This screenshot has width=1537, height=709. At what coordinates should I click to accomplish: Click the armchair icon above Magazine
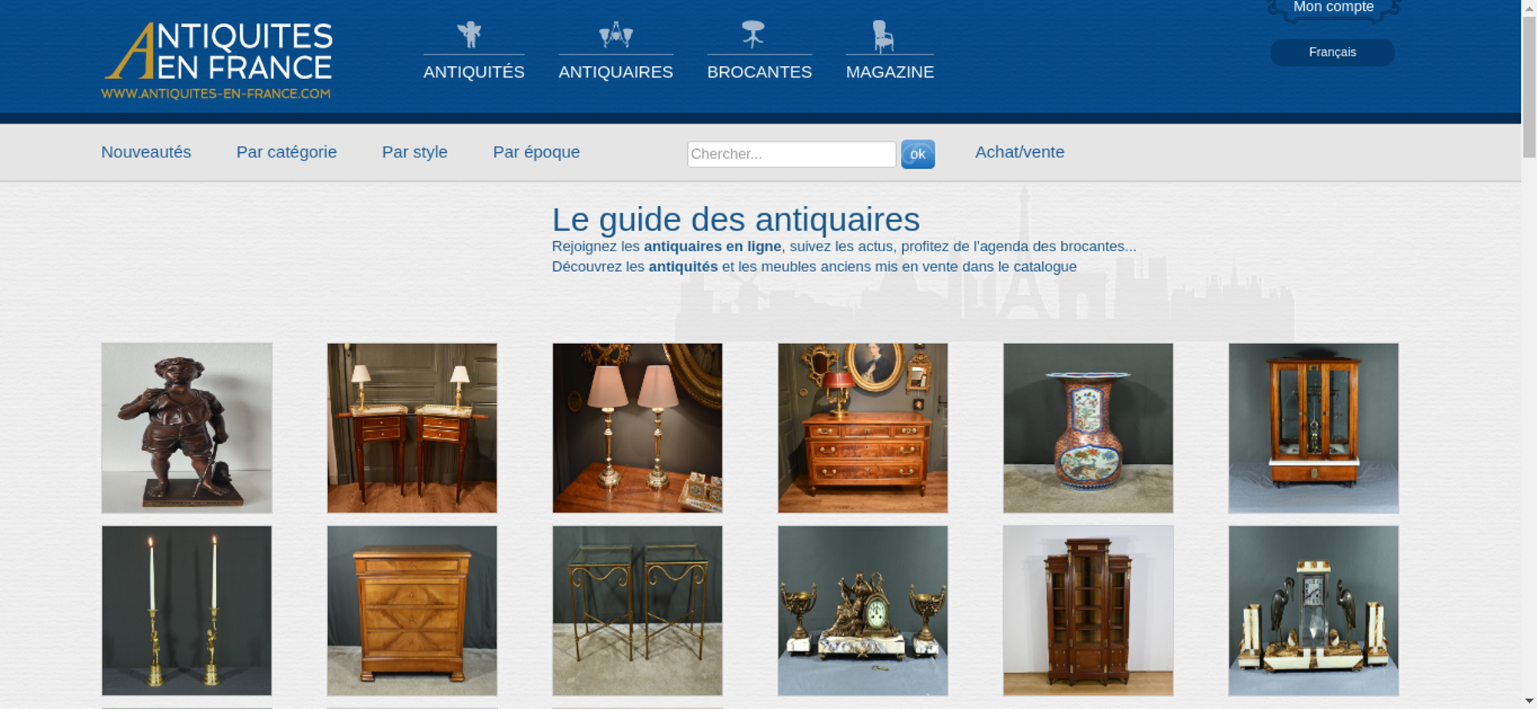click(883, 36)
